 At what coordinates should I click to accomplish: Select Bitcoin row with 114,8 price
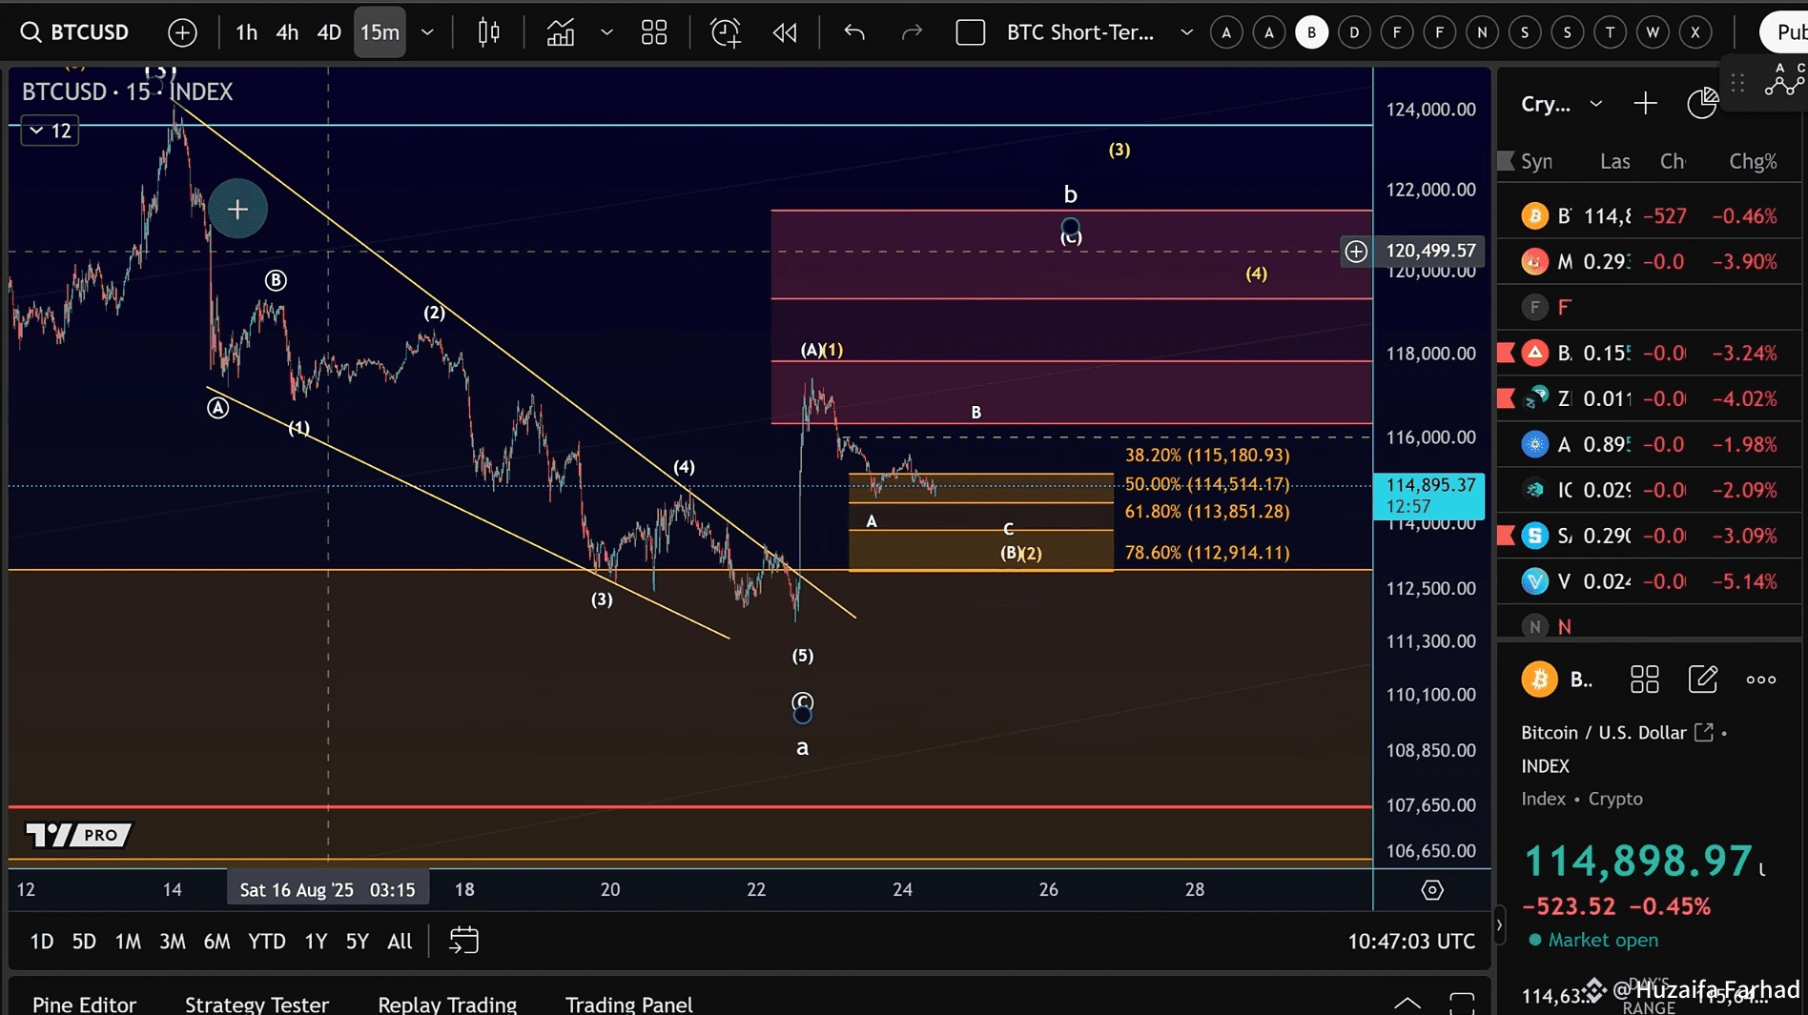point(1650,216)
